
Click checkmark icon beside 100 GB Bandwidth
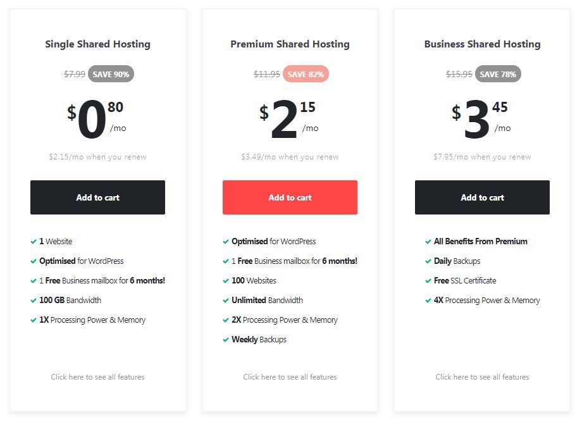tap(34, 300)
